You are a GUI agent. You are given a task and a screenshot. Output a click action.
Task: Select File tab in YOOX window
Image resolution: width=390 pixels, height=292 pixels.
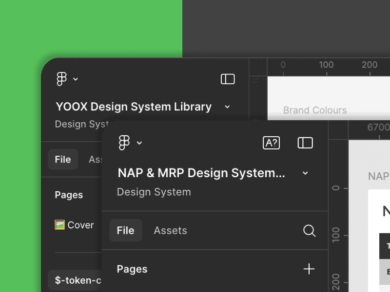(63, 160)
